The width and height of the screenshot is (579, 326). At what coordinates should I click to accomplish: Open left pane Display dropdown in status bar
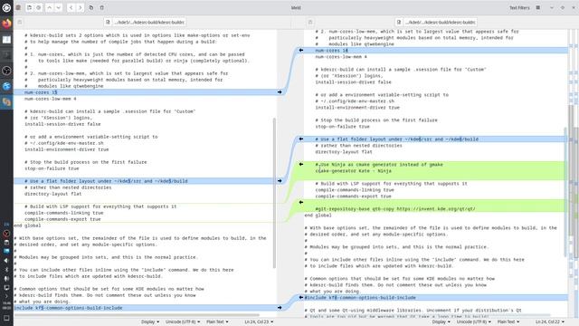point(150,322)
